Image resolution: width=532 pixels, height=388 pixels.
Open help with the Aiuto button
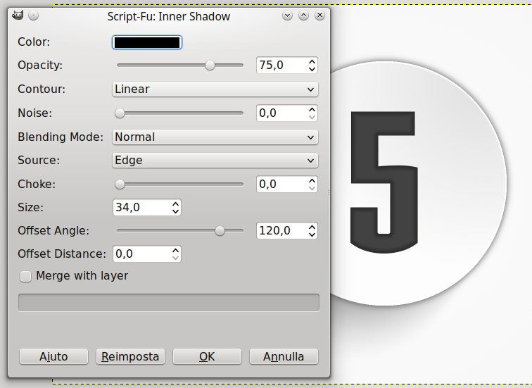coord(53,356)
